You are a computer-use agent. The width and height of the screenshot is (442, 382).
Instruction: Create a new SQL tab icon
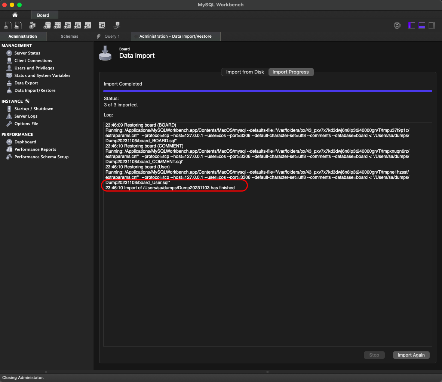coord(8,25)
